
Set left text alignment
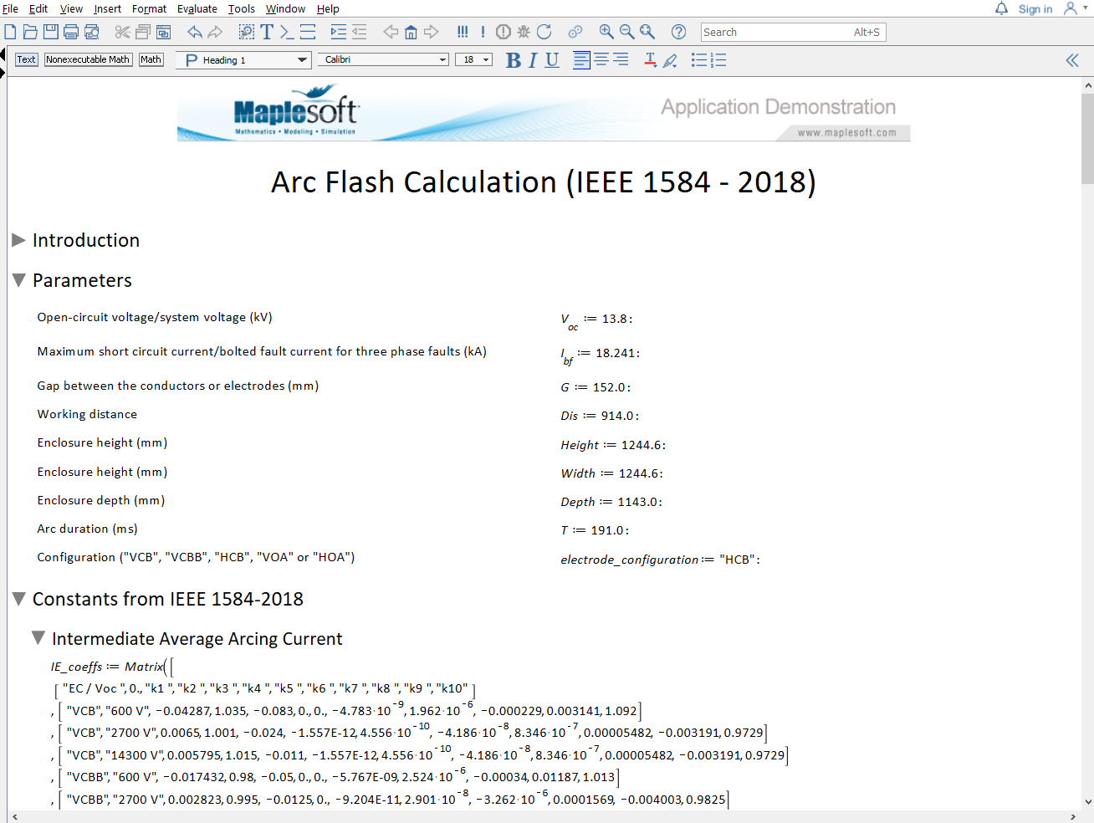(x=581, y=60)
